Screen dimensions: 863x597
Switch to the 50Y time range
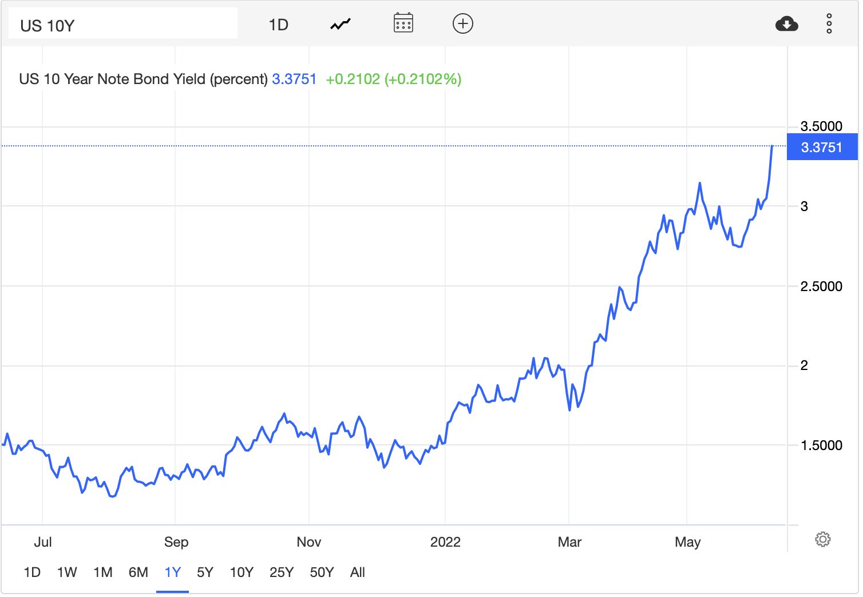pyautogui.click(x=322, y=572)
